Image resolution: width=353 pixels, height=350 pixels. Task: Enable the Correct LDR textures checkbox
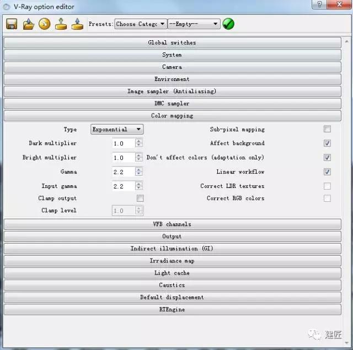pos(327,186)
